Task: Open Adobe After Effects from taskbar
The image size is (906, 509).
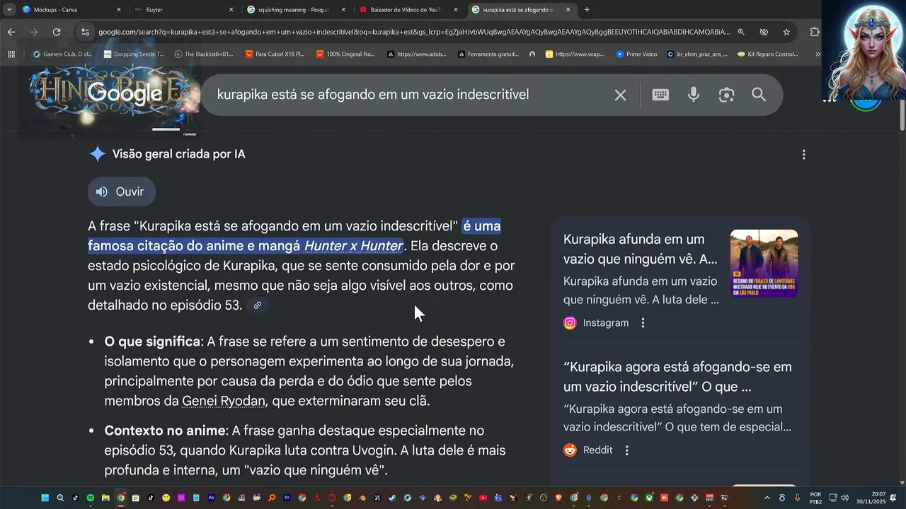Action: click(x=212, y=498)
